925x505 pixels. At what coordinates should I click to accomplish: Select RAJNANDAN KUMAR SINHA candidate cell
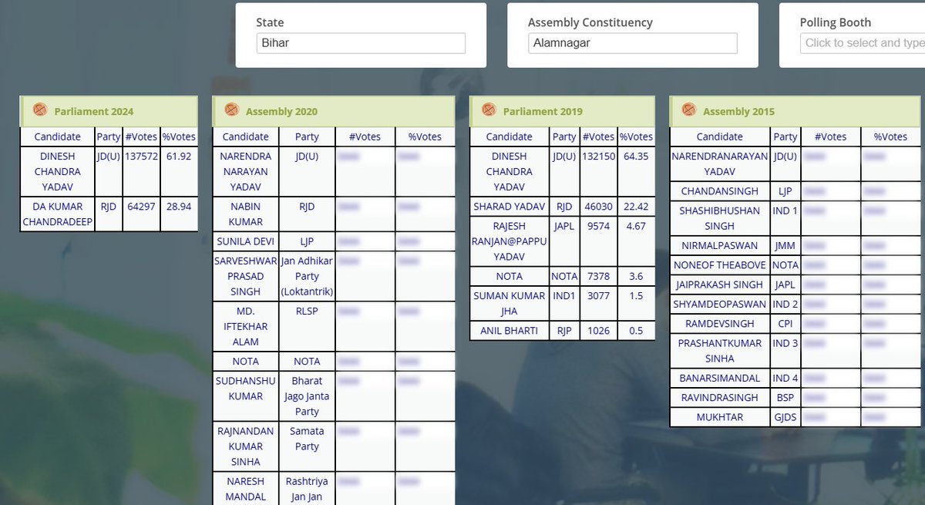[x=246, y=446]
